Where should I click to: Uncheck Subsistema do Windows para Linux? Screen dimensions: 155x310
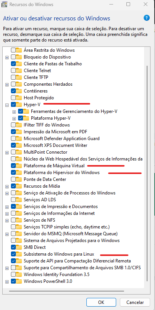(14, 254)
